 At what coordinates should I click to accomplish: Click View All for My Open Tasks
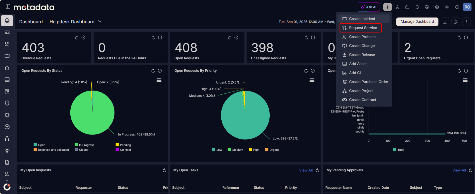click(x=306, y=170)
